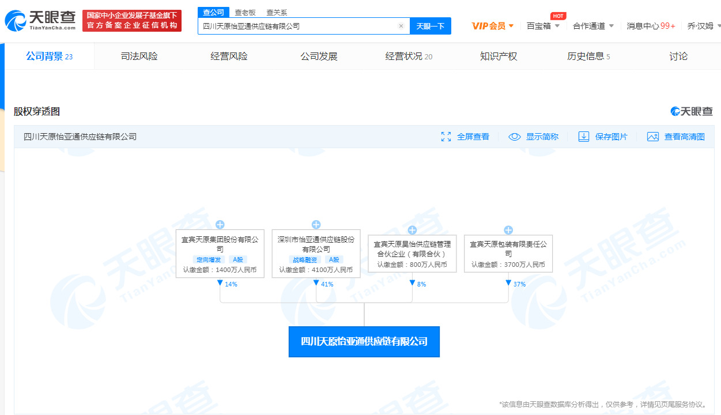This screenshot has height=415, width=721.
Task: Open the 合作通道 dropdown menu
Action: [x=593, y=26]
